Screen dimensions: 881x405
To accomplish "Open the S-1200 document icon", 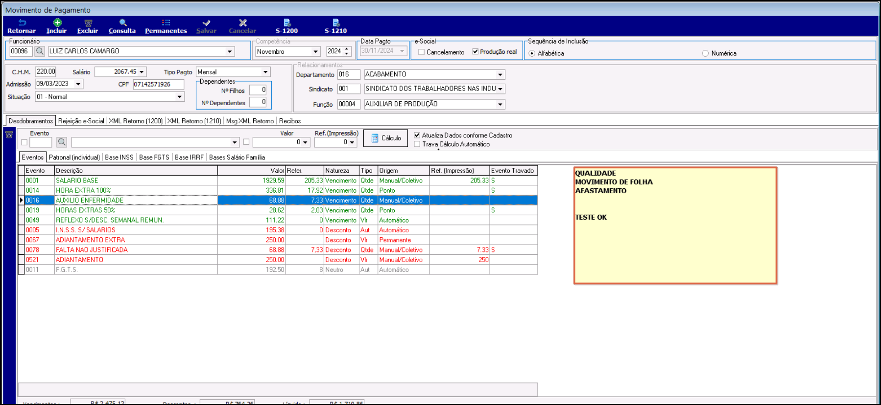I will [x=287, y=22].
